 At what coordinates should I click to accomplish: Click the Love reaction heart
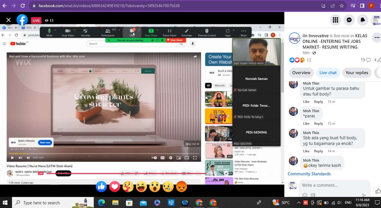(x=115, y=187)
